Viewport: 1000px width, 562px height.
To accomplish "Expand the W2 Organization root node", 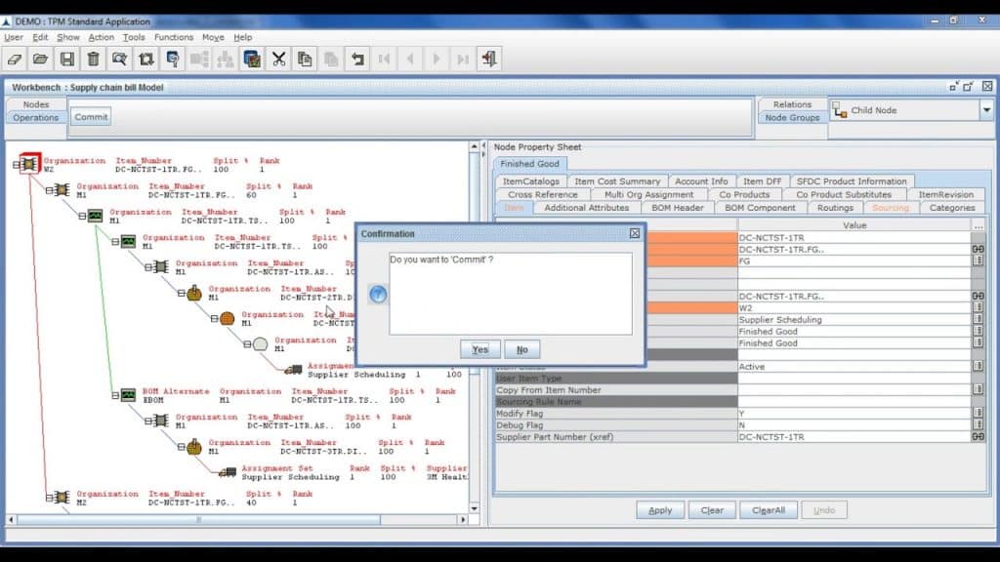I will coord(15,162).
